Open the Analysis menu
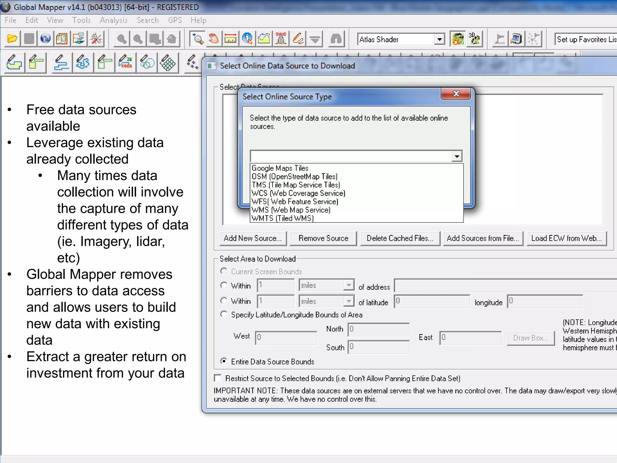Image resolution: width=617 pixels, height=463 pixels. (x=114, y=20)
